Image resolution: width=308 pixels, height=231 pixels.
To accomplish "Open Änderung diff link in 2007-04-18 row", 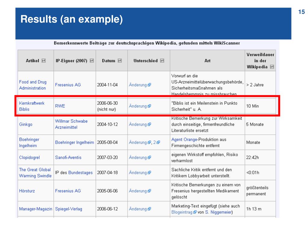I will click(x=140, y=173).
